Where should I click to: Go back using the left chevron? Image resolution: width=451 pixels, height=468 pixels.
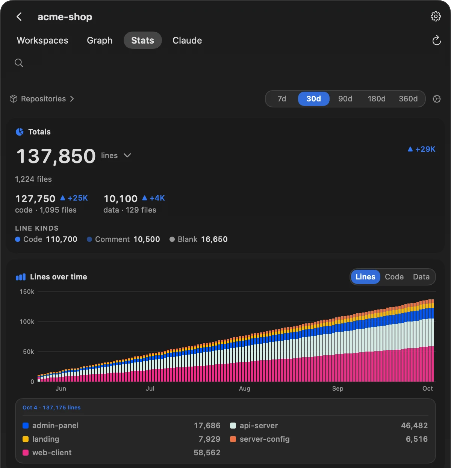click(x=19, y=17)
